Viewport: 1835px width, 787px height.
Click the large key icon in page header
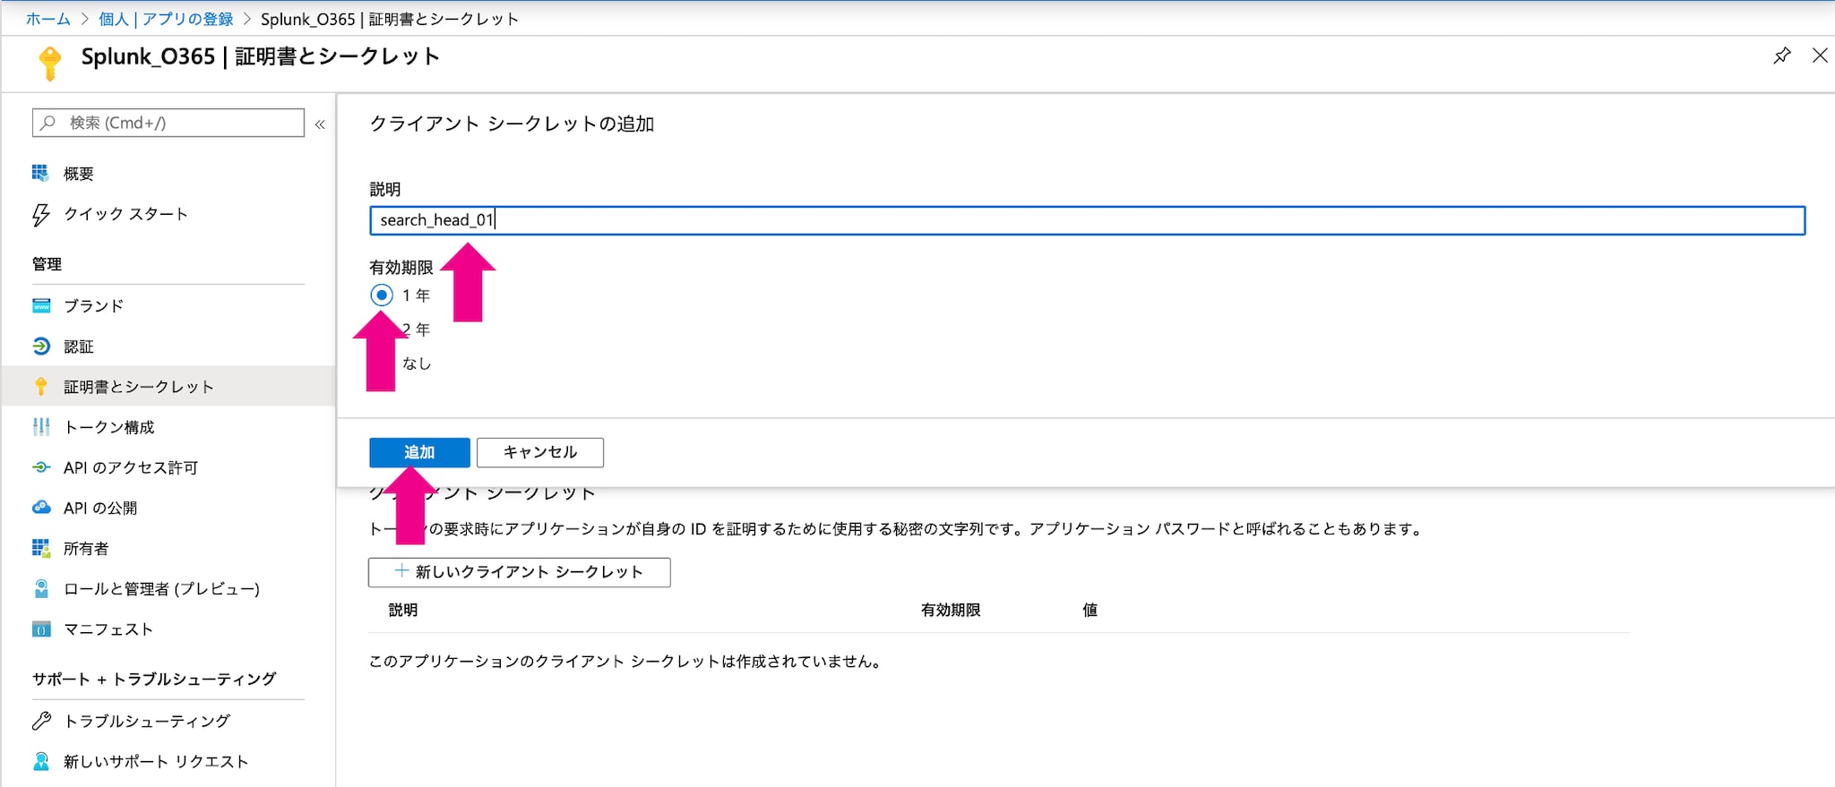[50, 63]
